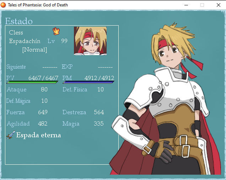Click the PV value 6467/6467
The height and width of the screenshot is (180, 226).
pyautogui.click(x=43, y=78)
